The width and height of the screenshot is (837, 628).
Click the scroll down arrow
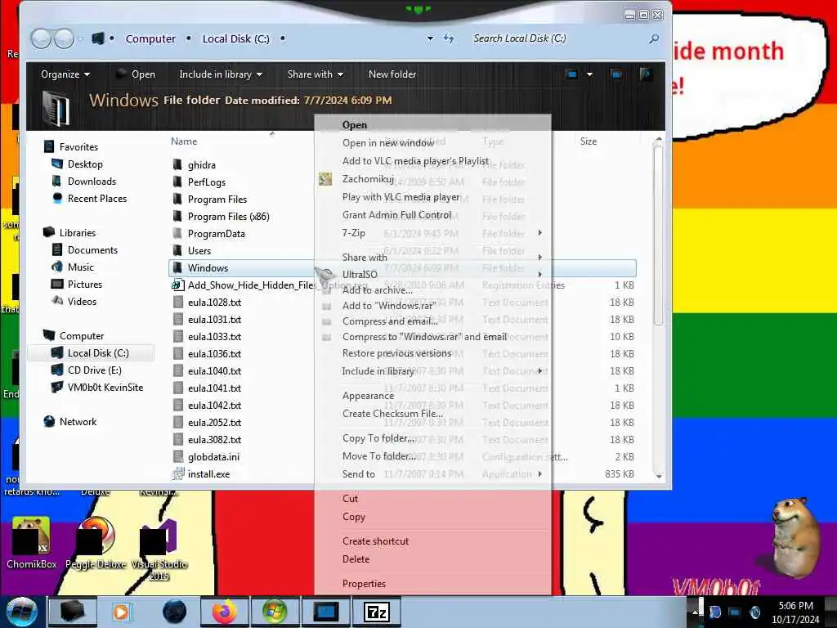click(659, 475)
